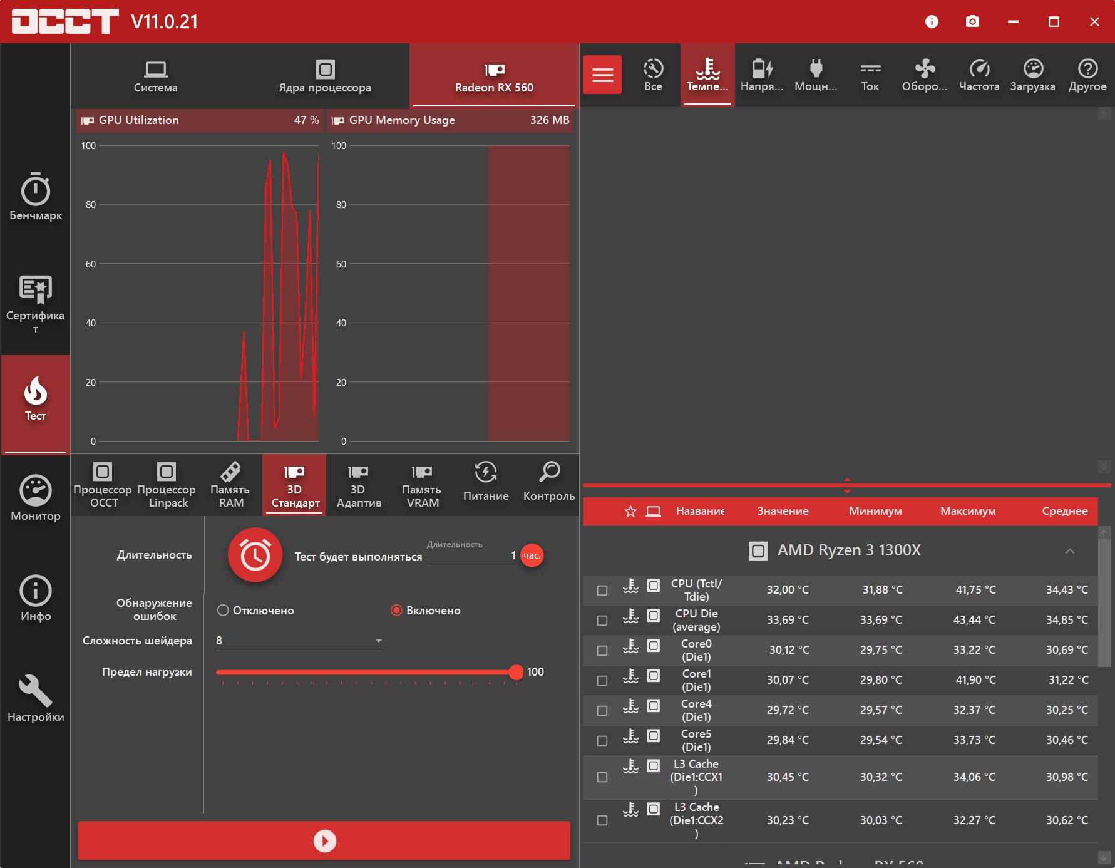Sort by Среднее column header

coord(1064,511)
